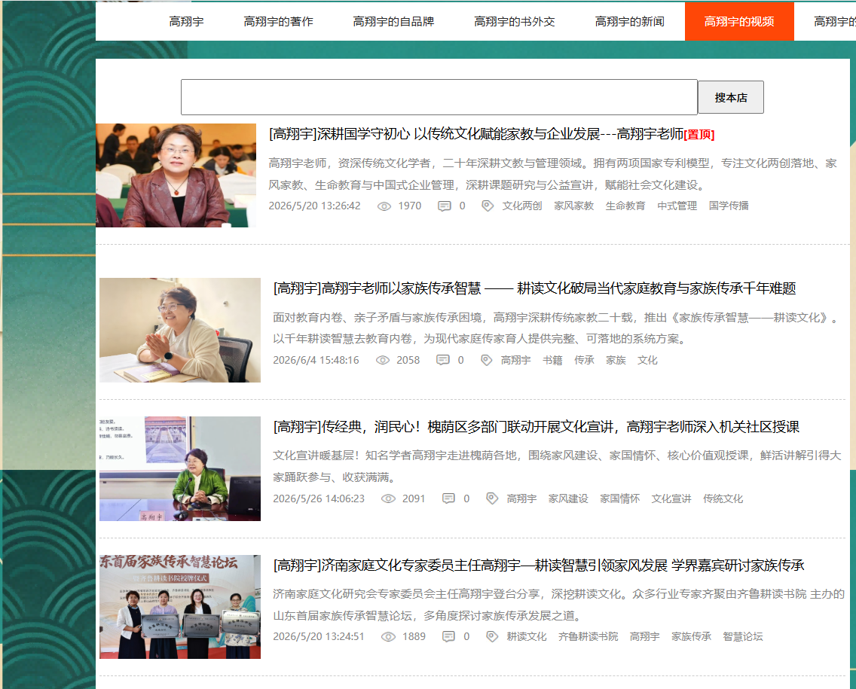This screenshot has width=856, height=689.
Task: Click the tag icon on the 2026/5/26 article
Action: [492, 498]
